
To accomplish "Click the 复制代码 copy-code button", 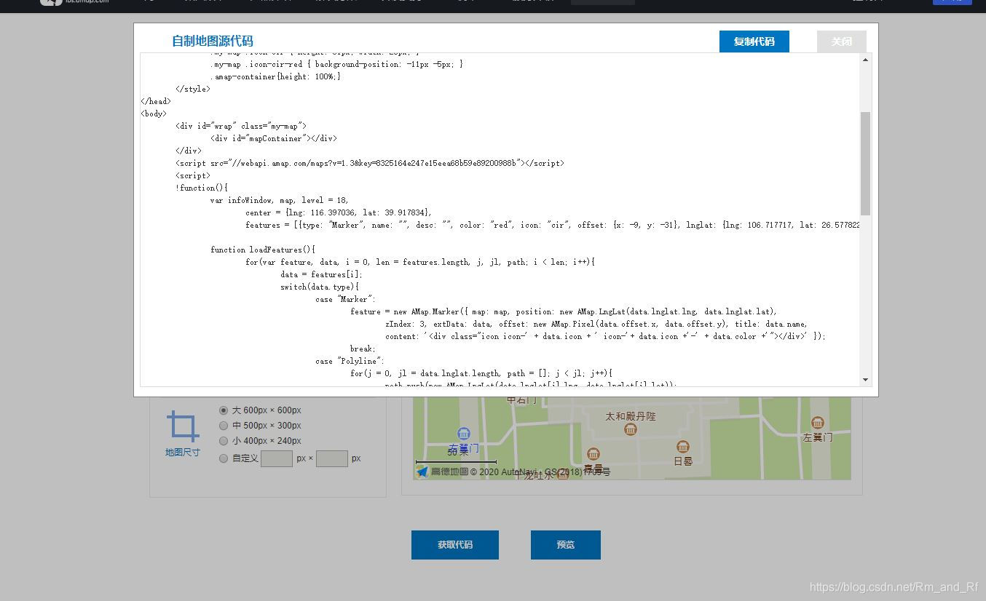I will 754,41.
